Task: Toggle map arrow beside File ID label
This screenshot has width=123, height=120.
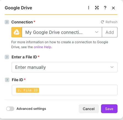Action: pos(7,80)
